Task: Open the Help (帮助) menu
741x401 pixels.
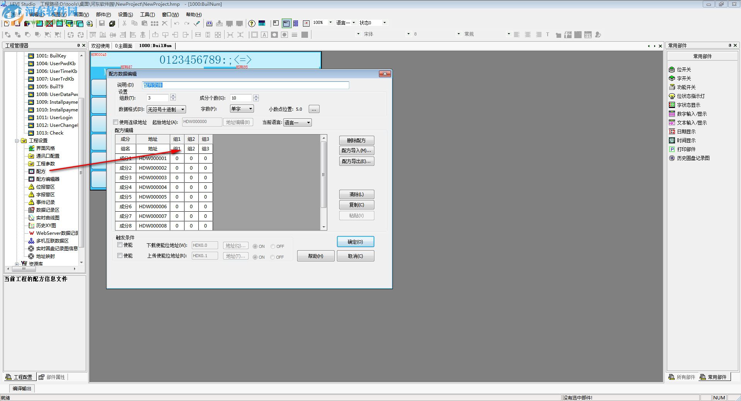Action: pyautogui.click(x=194, y=15)
